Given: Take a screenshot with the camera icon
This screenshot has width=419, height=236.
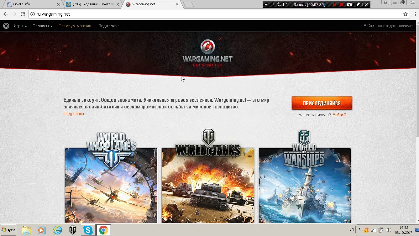Looking at the screenshot, I should pos(349,4).
